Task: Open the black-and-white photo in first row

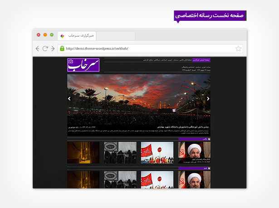Action: tap(120, 153)
